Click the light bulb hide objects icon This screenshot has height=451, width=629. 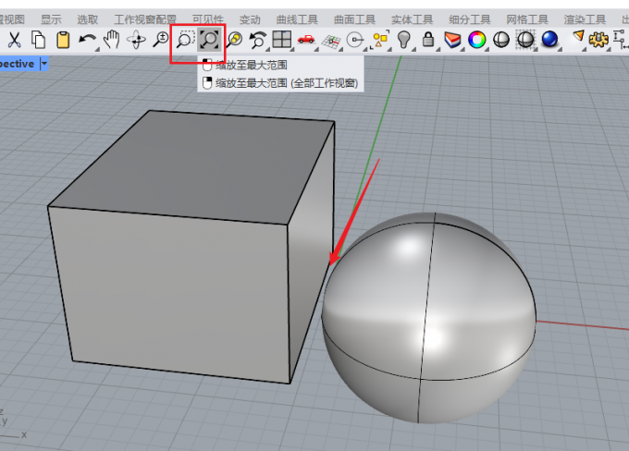pyautogui.click(x=404, y=40)
